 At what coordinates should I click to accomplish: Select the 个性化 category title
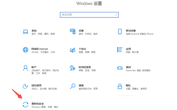click(x=82, y=49)
